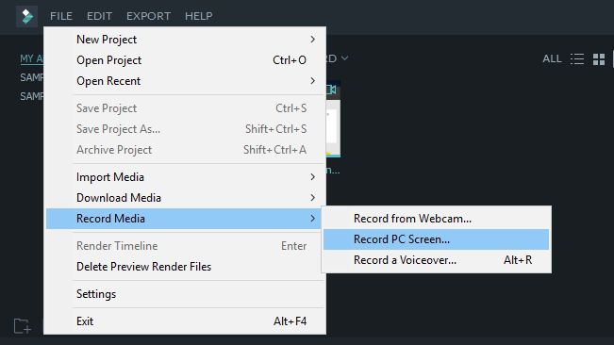
Task: Open the EDIT menu
Action: 99,16
